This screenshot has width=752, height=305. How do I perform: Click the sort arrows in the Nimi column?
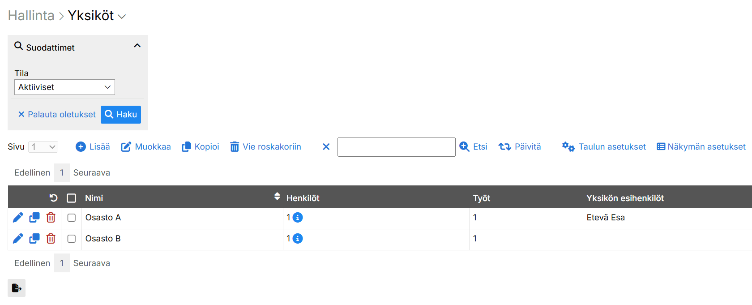click(x=277, y=197)
